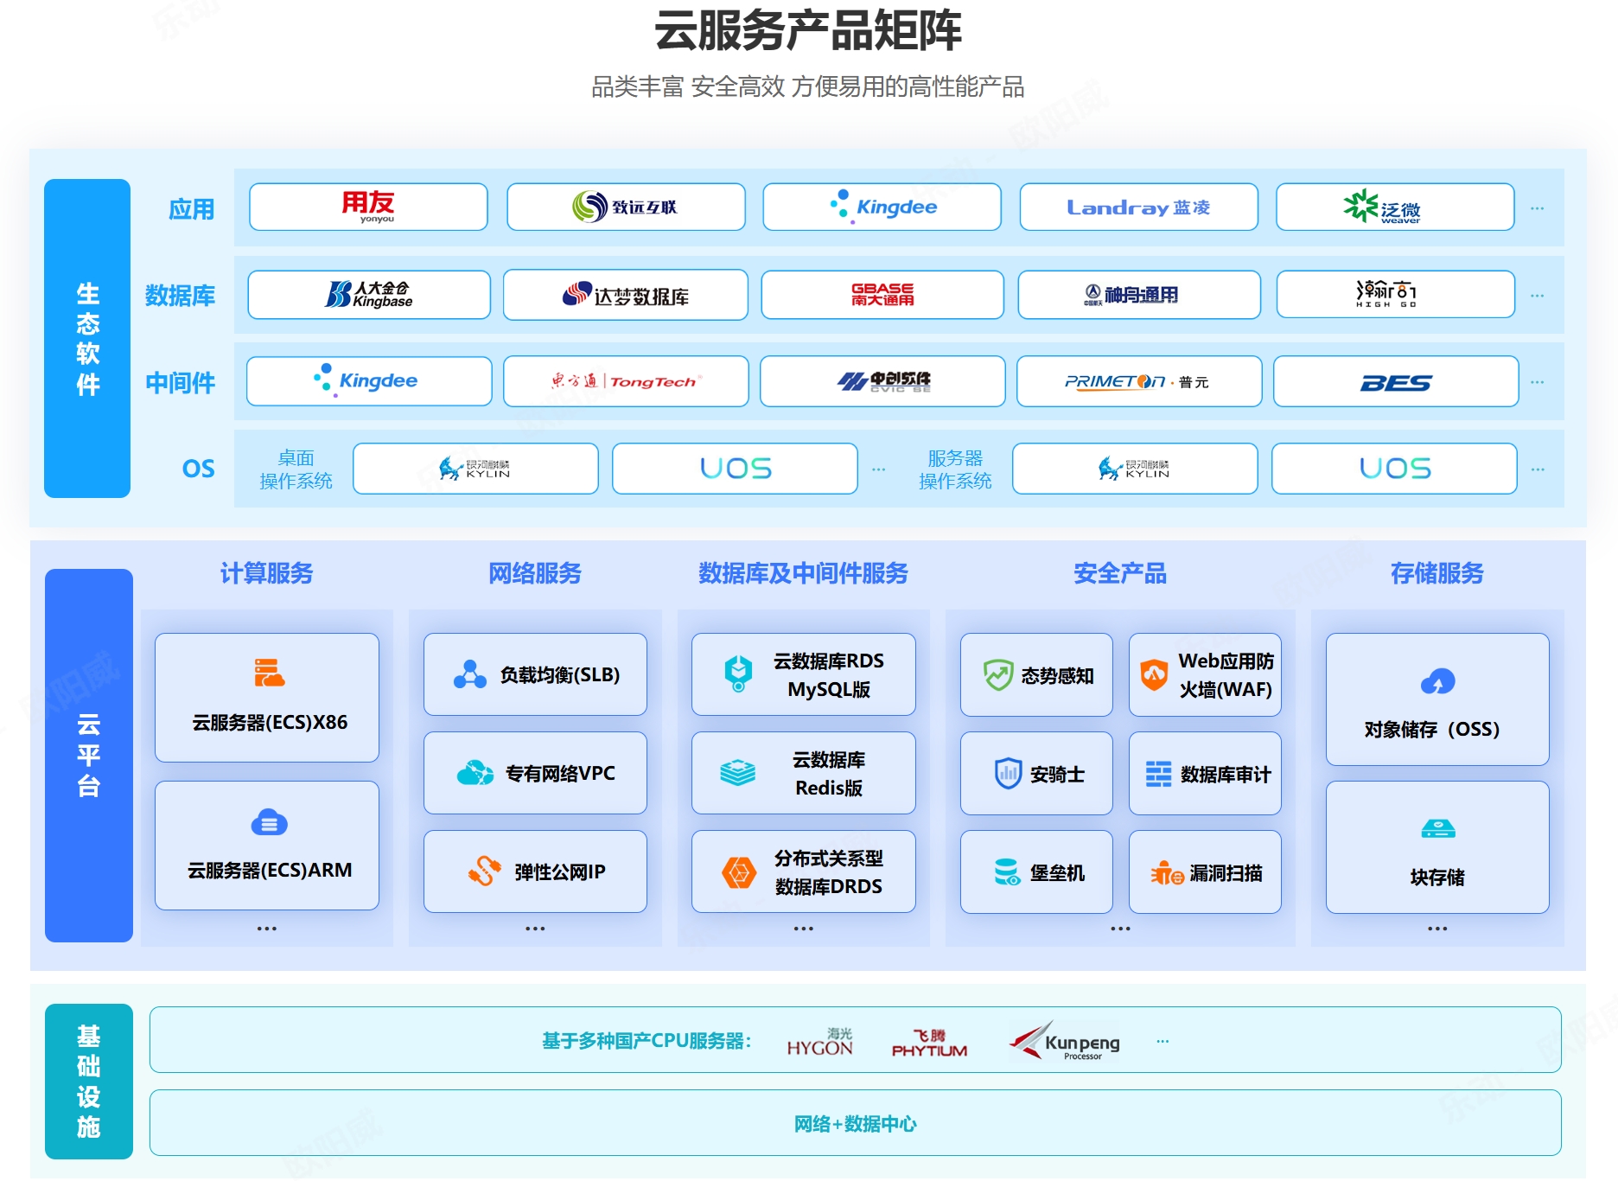Open the 东方通 TongTech logo card

click(626, 381)
